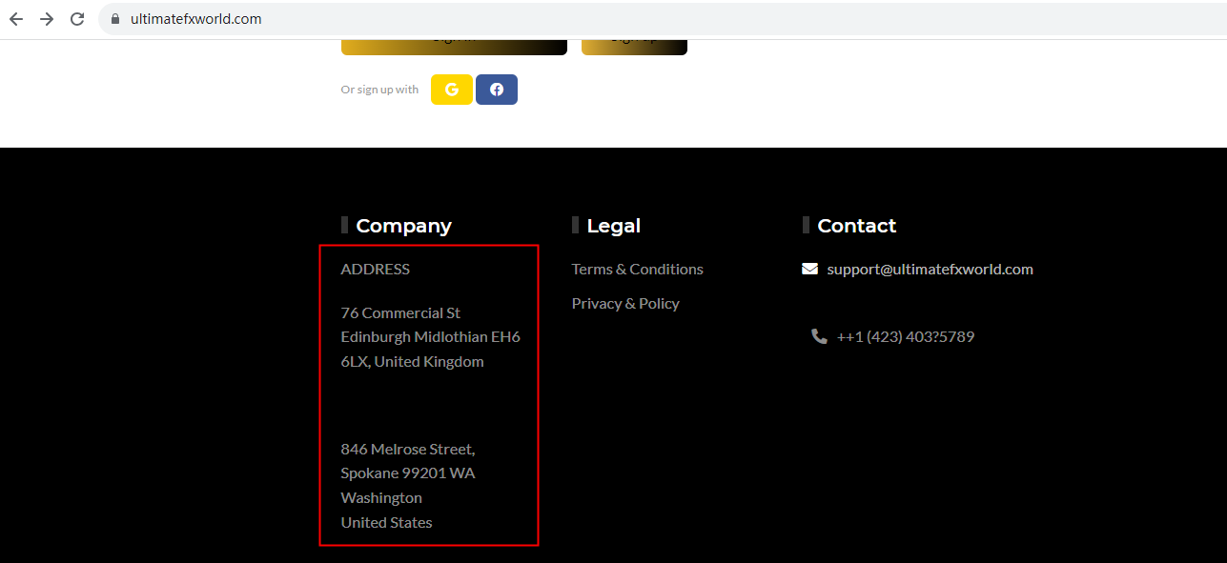The image size is (1227, 563).
Task: Click the Contact footer heading
Action: point(856,226)
